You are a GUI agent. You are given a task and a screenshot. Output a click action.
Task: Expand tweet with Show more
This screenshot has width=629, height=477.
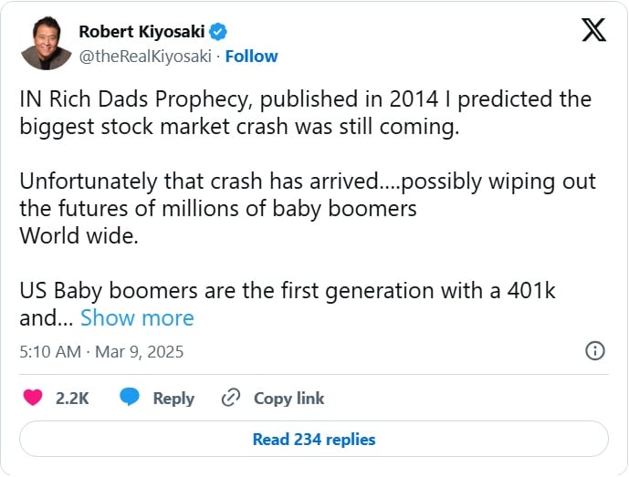(137, 317)
